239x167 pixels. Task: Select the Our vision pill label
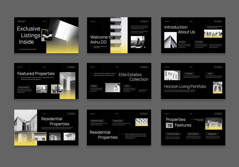click(182, 42)
